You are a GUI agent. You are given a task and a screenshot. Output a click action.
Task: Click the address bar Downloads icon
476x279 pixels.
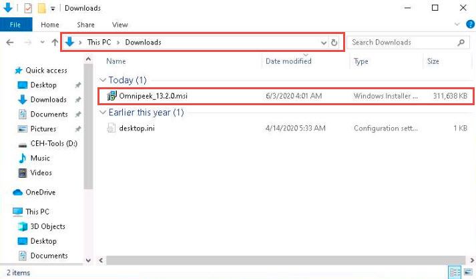[x=70, y=42]
